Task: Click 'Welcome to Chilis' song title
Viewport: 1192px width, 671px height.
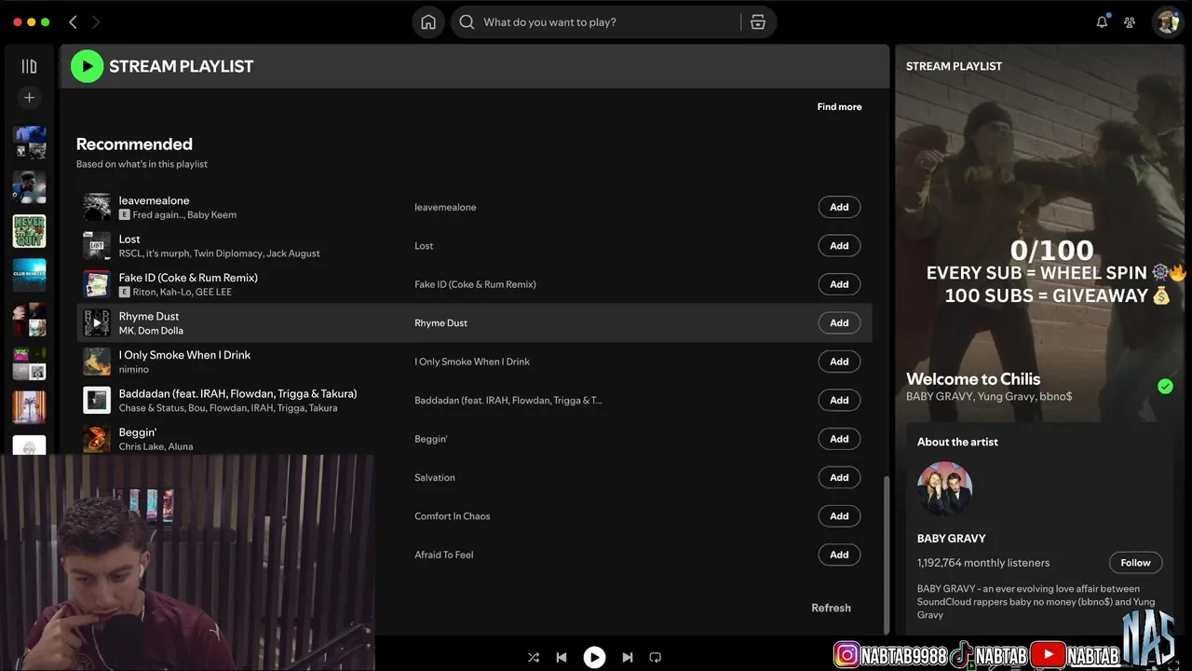Action: point(973,379)
